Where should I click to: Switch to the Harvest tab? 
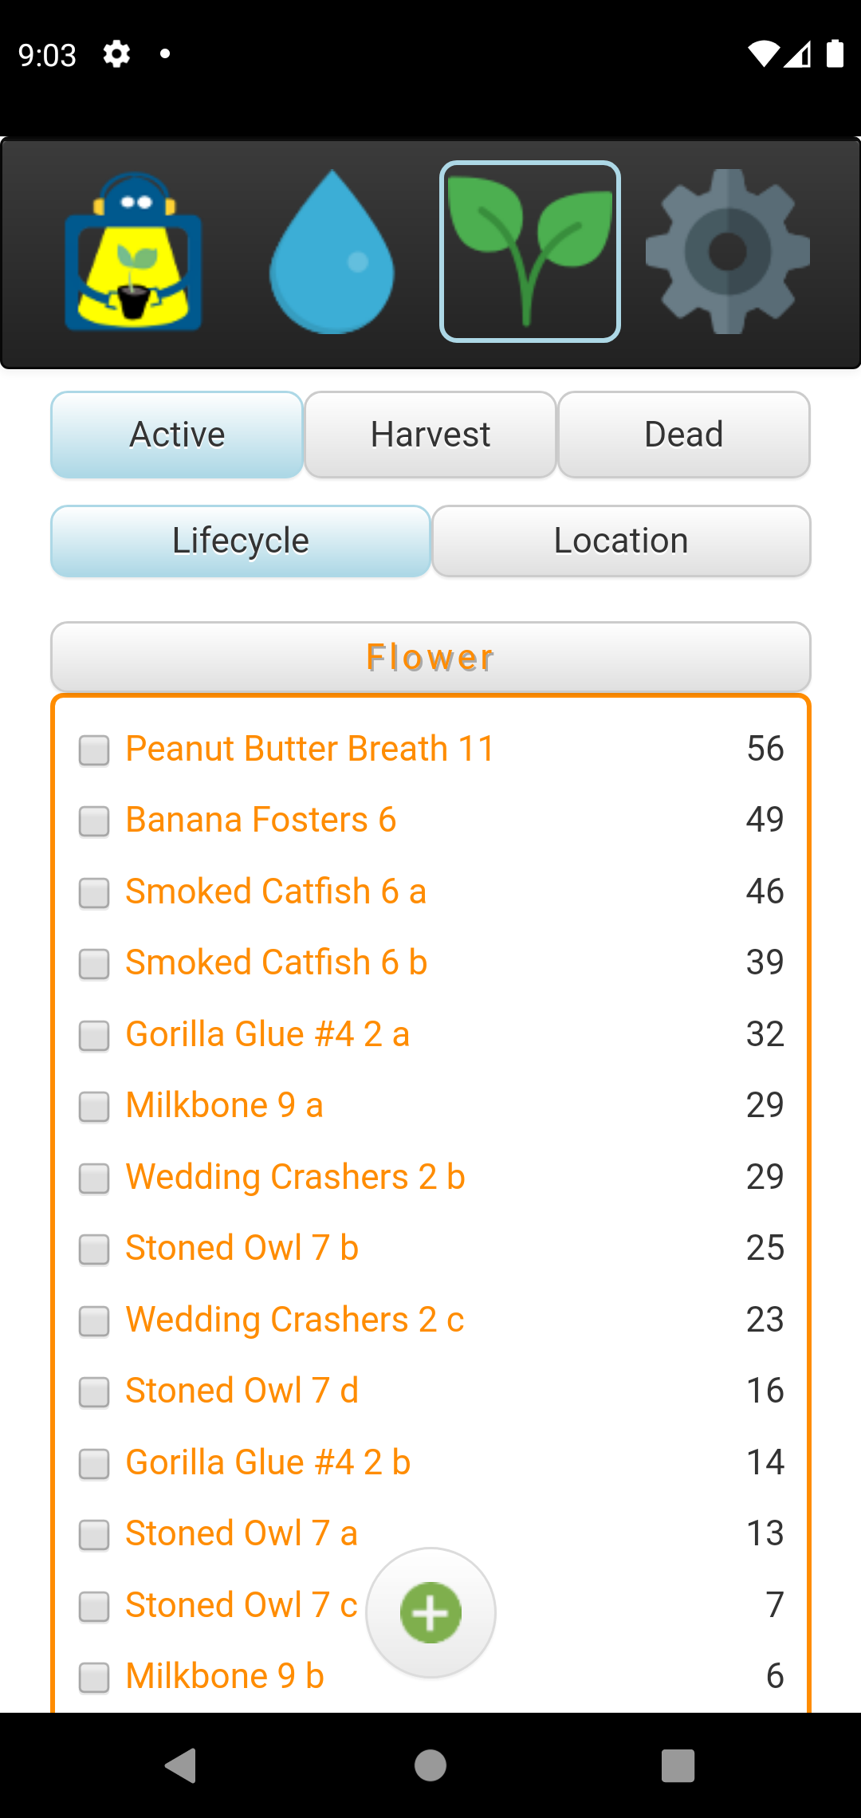point(431,435)
